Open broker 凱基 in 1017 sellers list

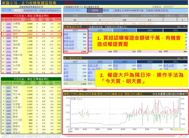(66, 72)
